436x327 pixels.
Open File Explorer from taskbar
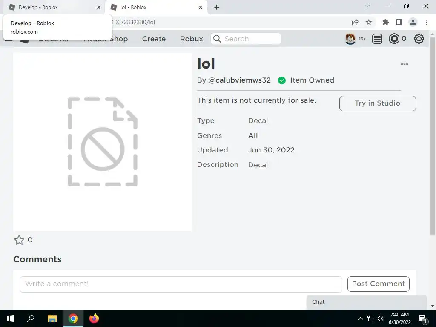click(x=52, y=318)
